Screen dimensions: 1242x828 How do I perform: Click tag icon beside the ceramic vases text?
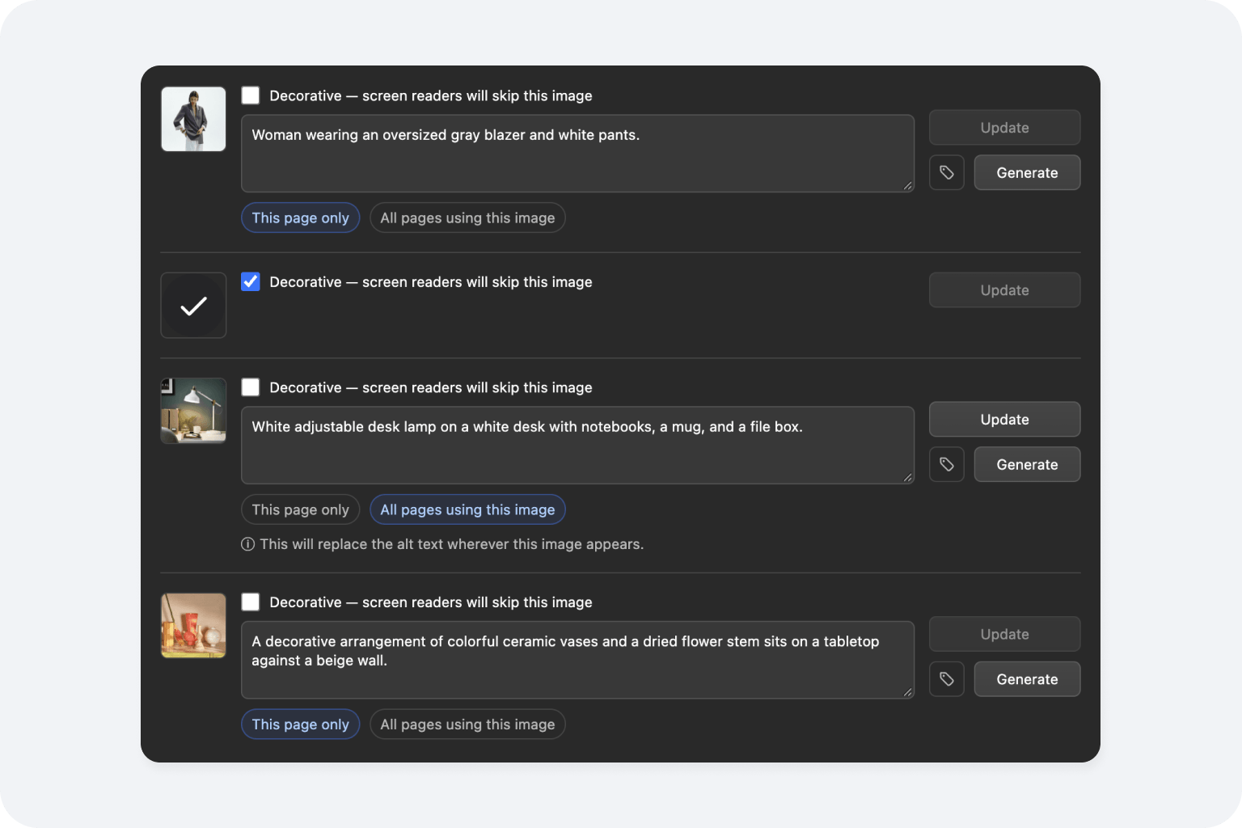pos(946,679)
